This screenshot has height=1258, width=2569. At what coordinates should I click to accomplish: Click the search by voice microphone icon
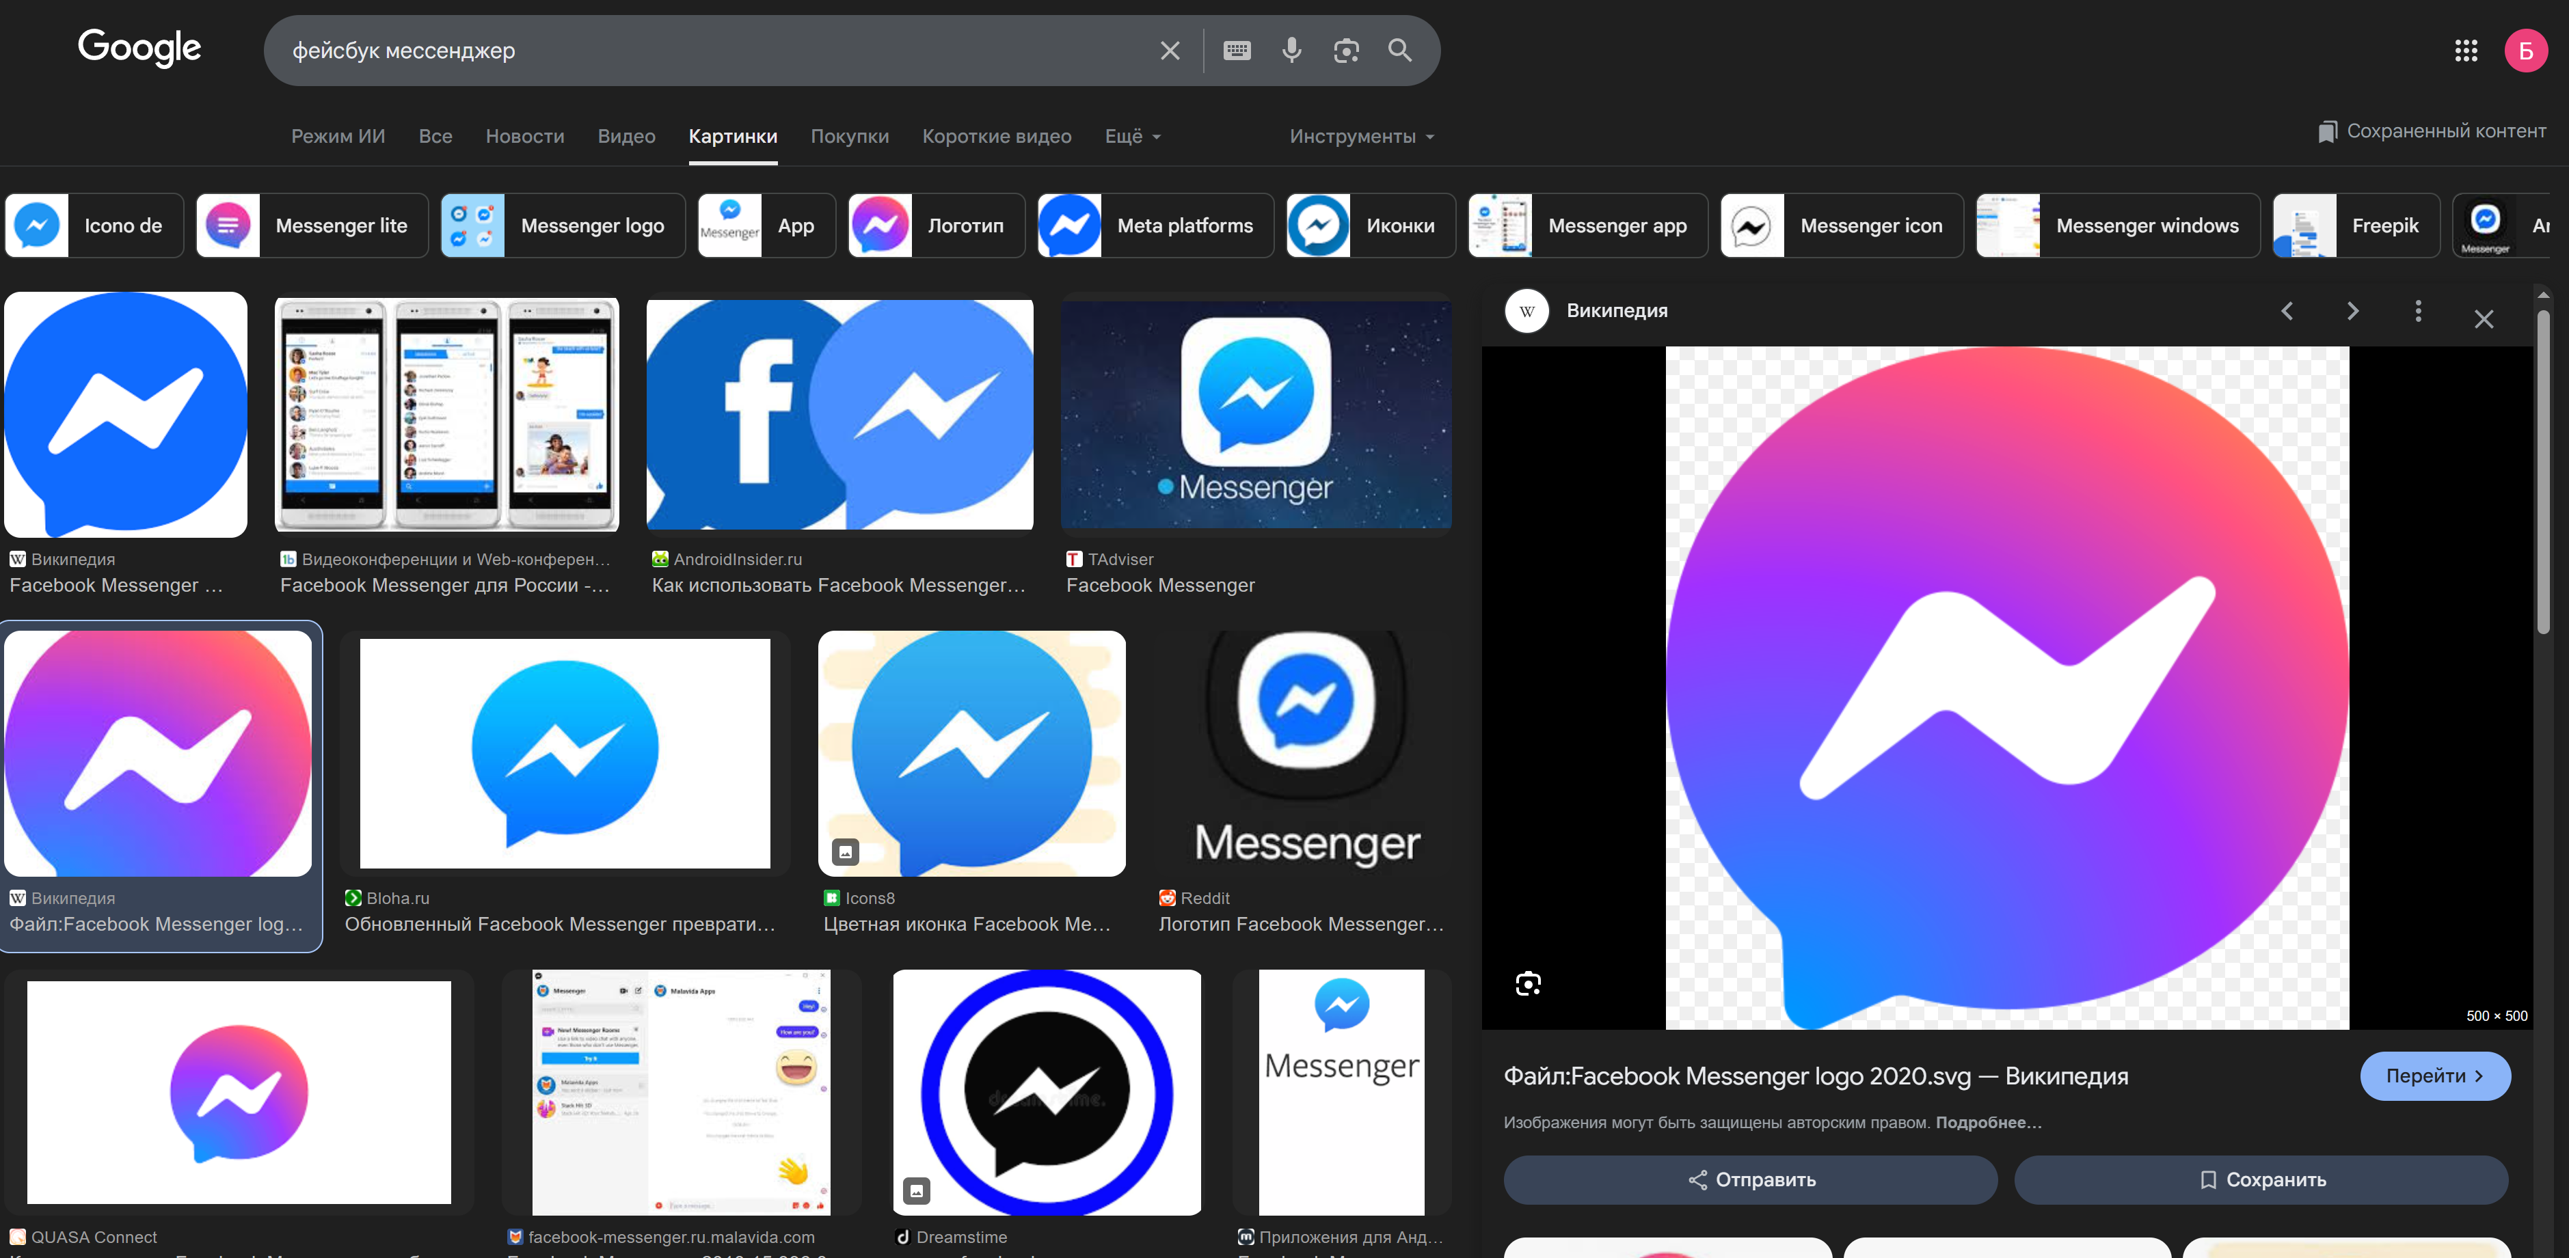pos(1291,50)
